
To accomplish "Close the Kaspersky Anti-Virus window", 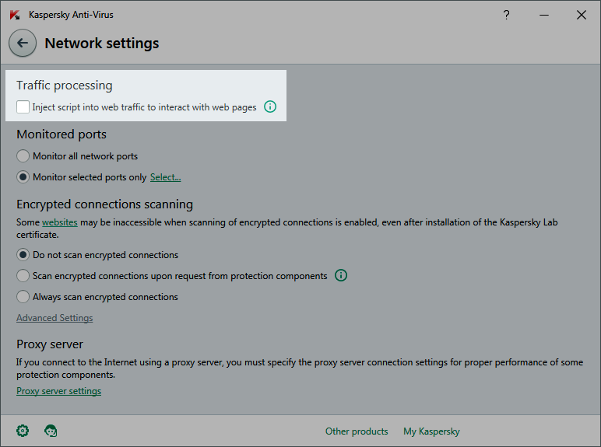I will coord(581,15).
